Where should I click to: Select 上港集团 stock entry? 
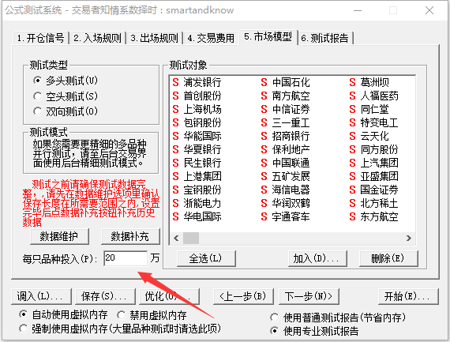(x=197, y=176)
